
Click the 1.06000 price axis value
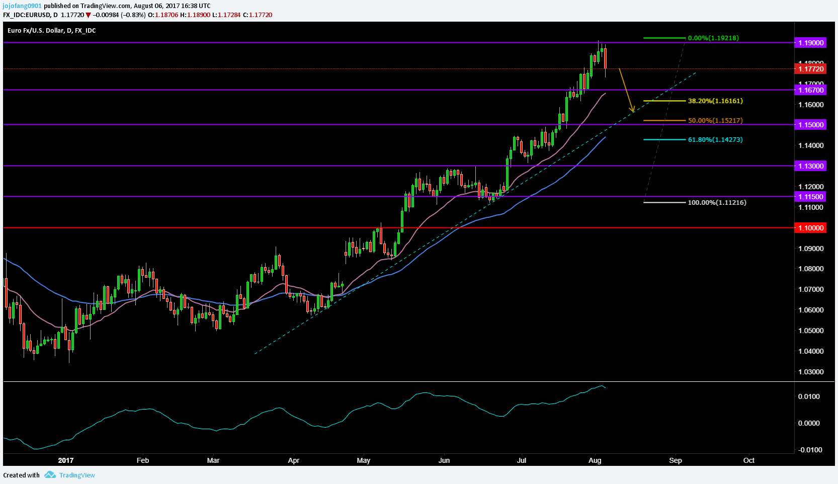click(811, 310)
